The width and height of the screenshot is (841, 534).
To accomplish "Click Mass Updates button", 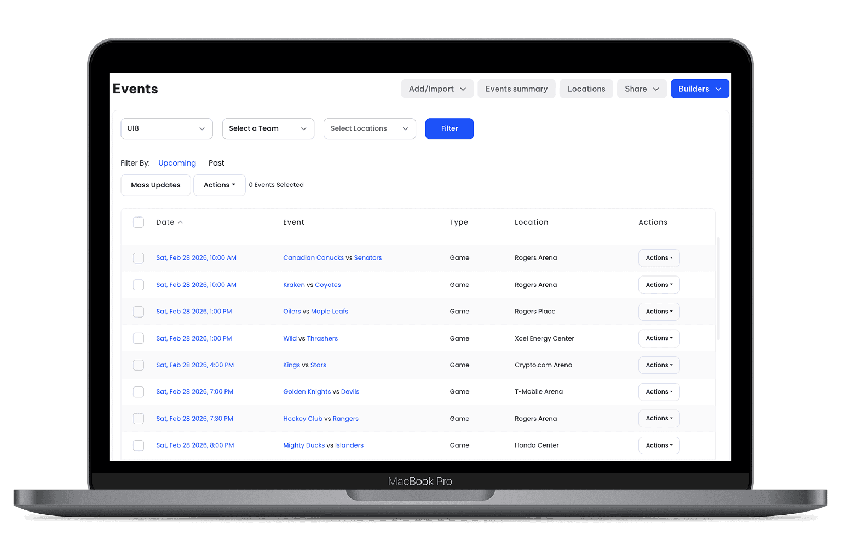I will 155,185.
